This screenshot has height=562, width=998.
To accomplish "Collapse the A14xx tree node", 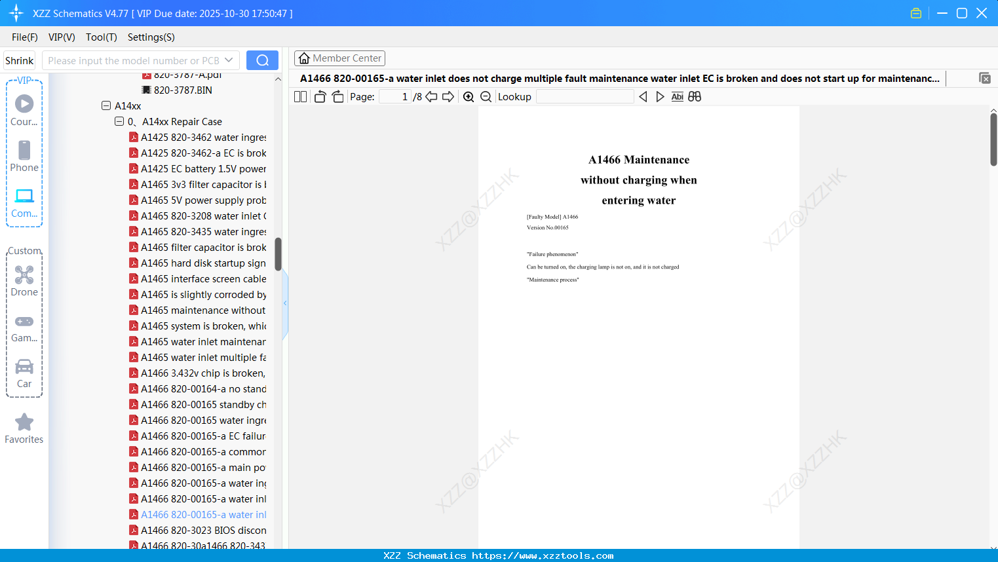I will tap(106, 105).
